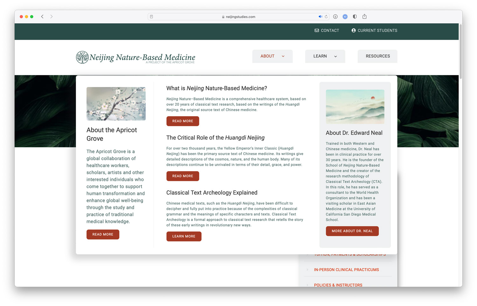Click the About Dr. Edward Neal heading
Image resolution: width=477 pixels, height=306 pixels.
pos(354,133)
